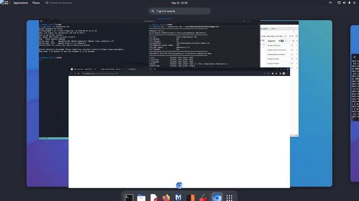
Task: Launch Firefox from the dock
Action: [166, 198]
